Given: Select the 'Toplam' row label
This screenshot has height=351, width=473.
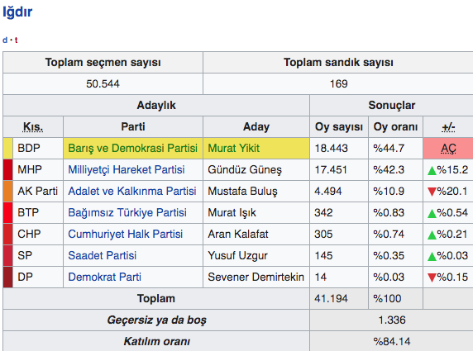Looking at the screenshot, I should [x=156, y=299].
